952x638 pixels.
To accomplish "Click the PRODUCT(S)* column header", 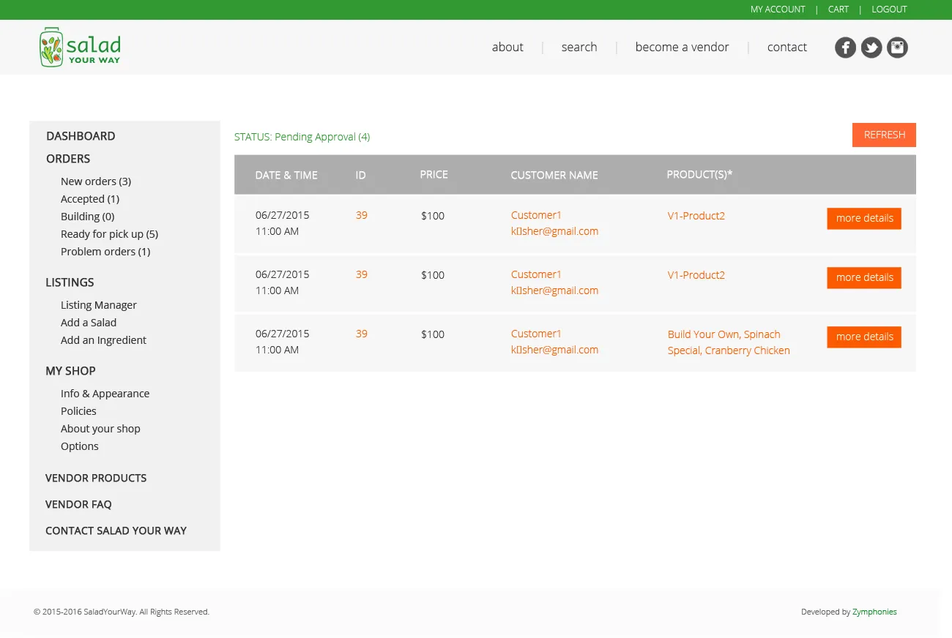I will [699, 174].
